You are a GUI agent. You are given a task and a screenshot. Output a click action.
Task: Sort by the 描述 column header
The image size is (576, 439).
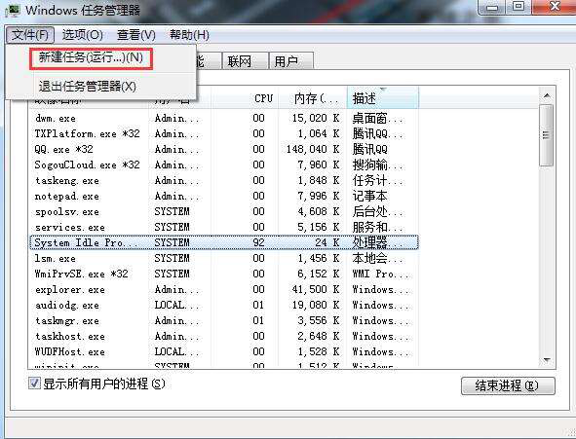(382, 98)
